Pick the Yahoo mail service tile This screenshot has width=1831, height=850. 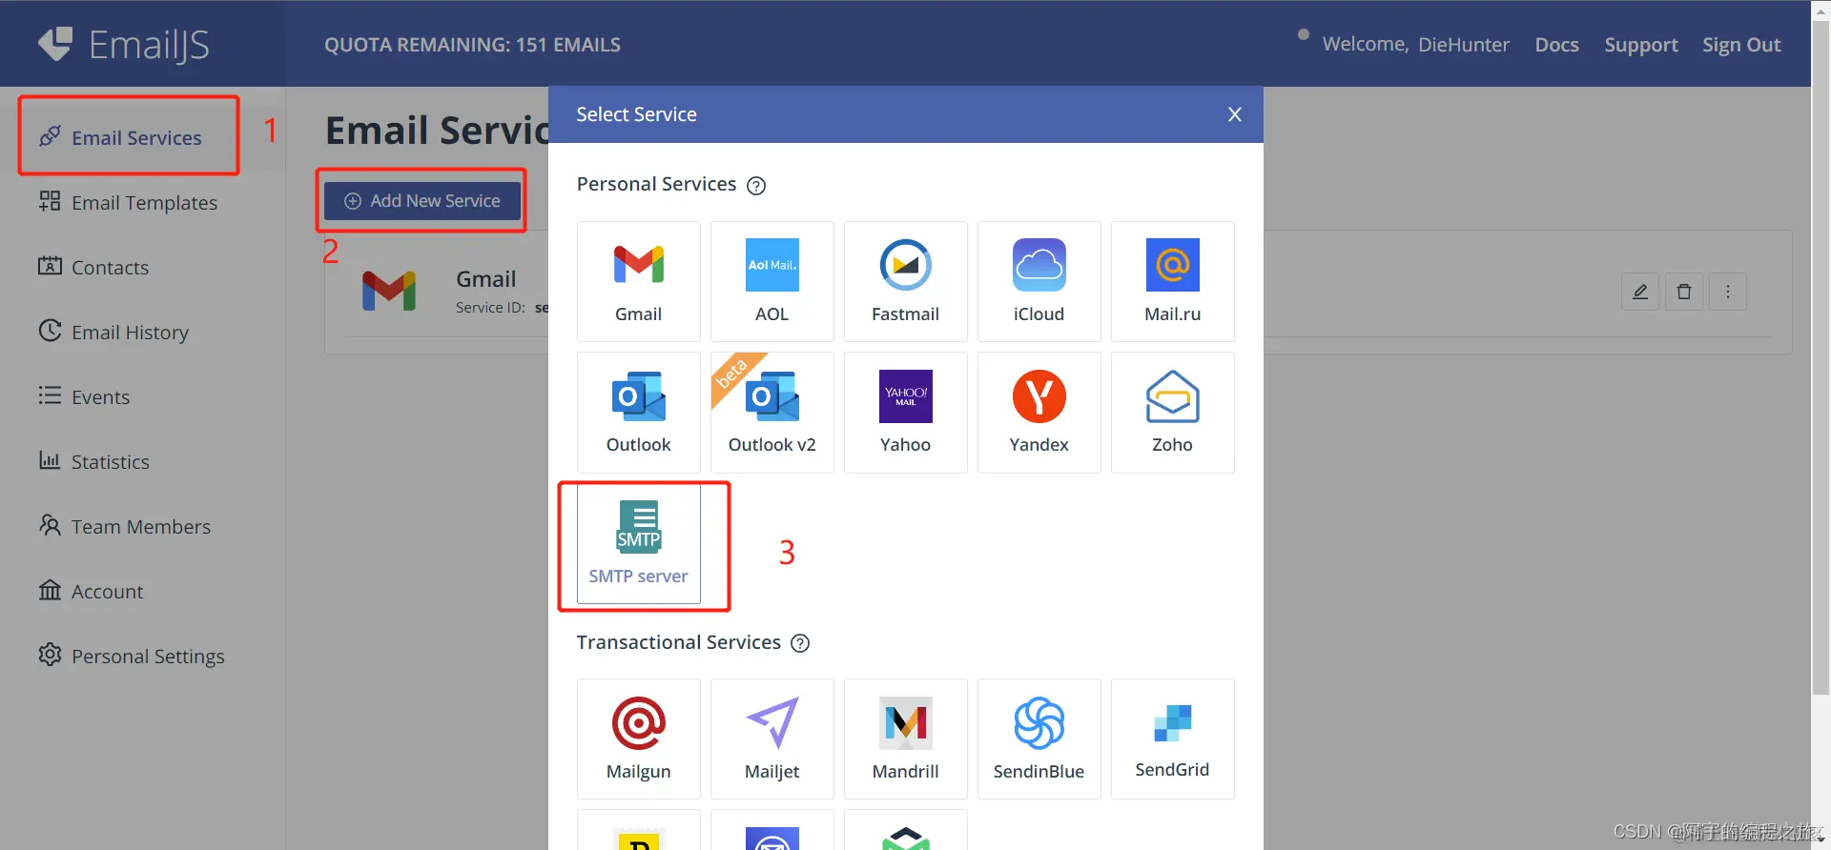(x=905, y=412)
